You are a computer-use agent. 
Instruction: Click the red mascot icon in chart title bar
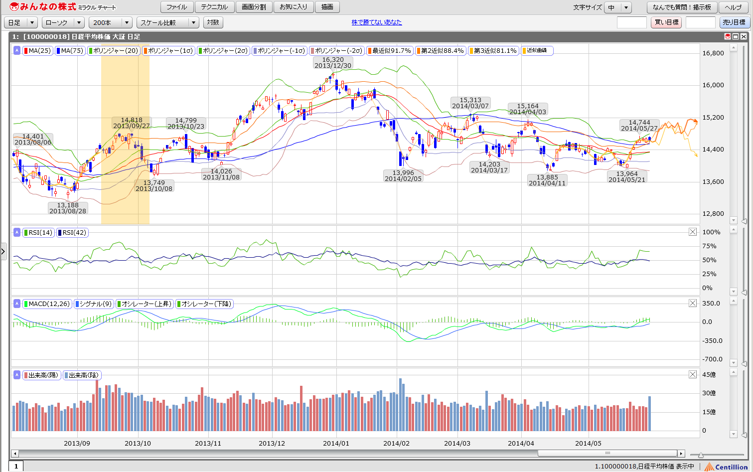point(728,36)
